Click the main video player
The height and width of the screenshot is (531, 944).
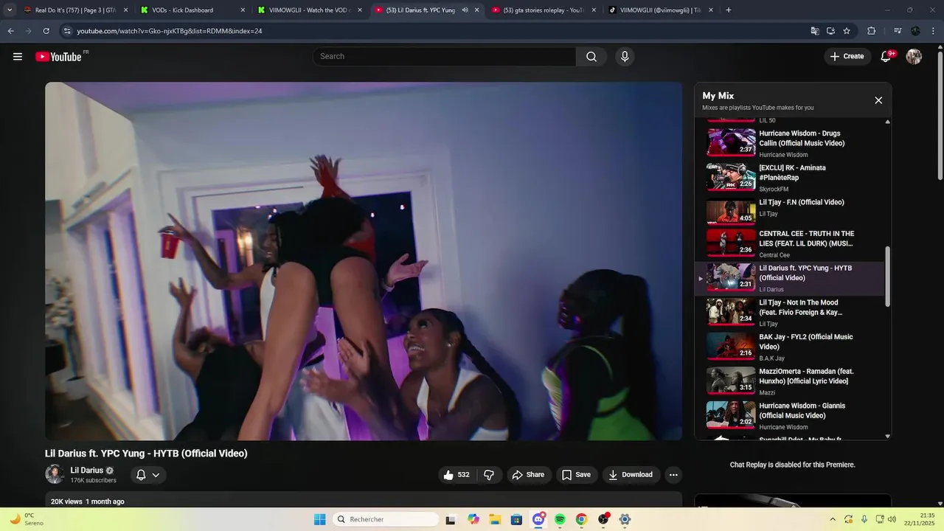pyautogui.click(x=364, y=261)
